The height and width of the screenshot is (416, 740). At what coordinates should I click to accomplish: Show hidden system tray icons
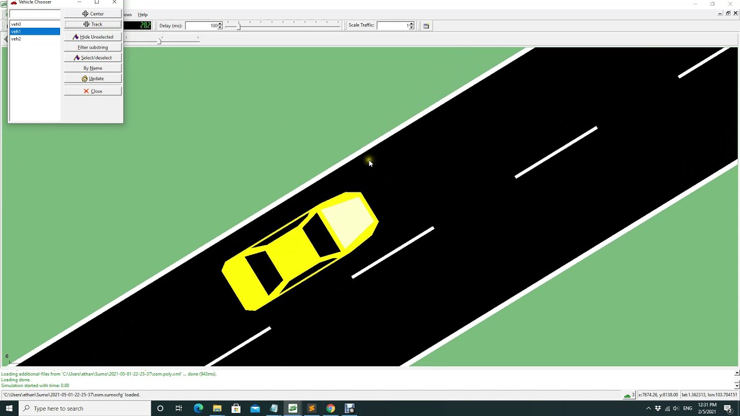pos(648,408)
